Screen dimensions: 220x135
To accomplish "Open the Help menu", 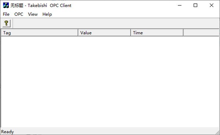I will (x=47, y=14).
